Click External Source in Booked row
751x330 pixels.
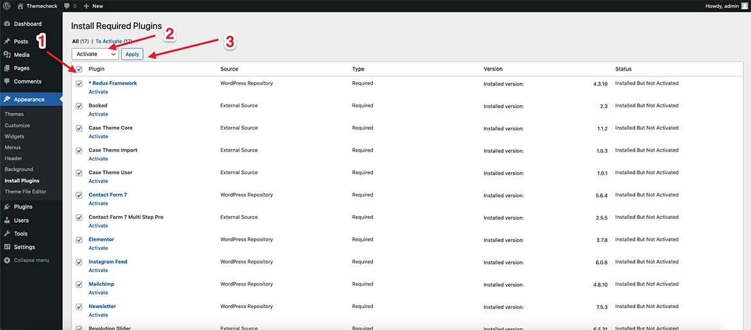coord(239,105)
